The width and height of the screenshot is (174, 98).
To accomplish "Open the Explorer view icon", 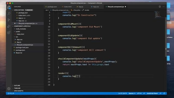I will pos(9,7).
